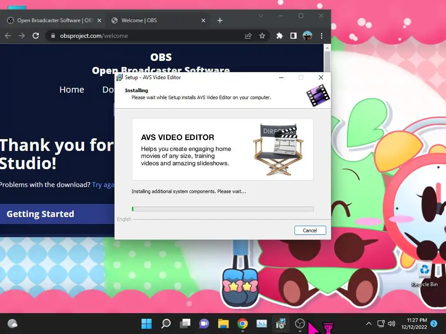Open Chrome profile avatar
Screen dimensions: 446x334
tap(307, 36)
